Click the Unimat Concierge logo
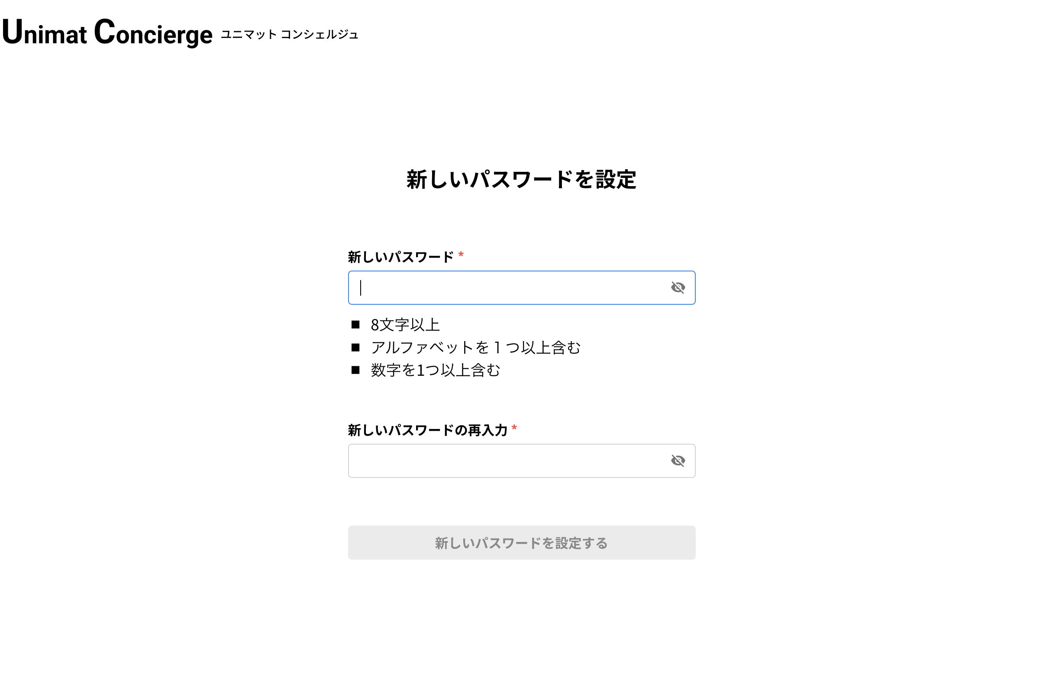 point(107,34)
